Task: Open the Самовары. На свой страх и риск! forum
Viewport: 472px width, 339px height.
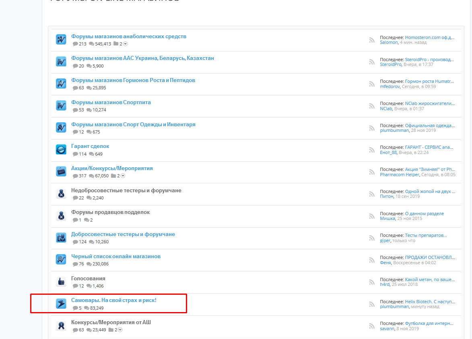Action: click(x=113, y=300)
